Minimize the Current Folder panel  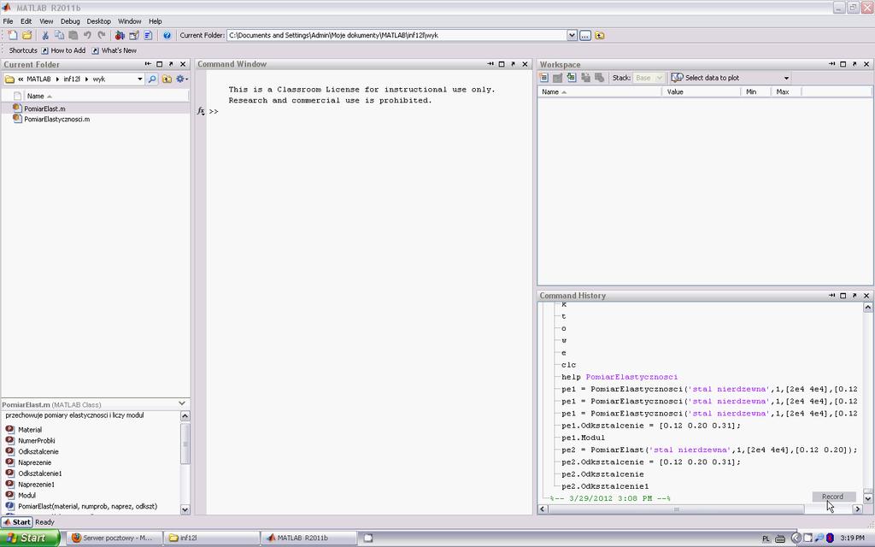click(148, 64)
